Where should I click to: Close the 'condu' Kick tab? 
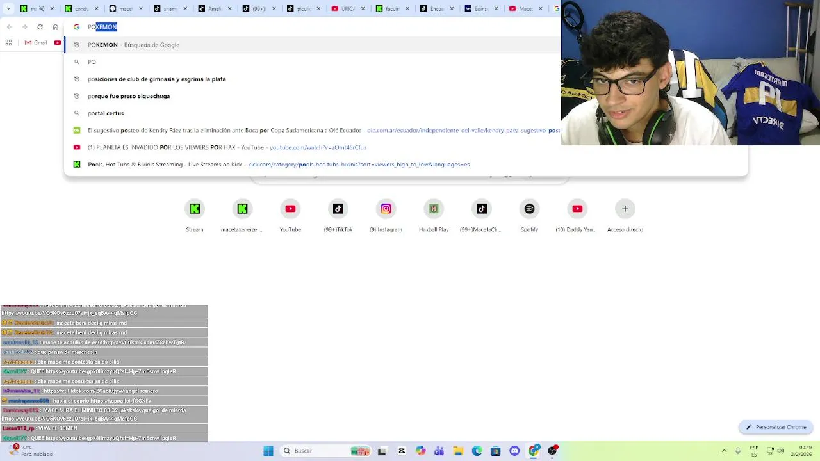(x=96, y=8)
